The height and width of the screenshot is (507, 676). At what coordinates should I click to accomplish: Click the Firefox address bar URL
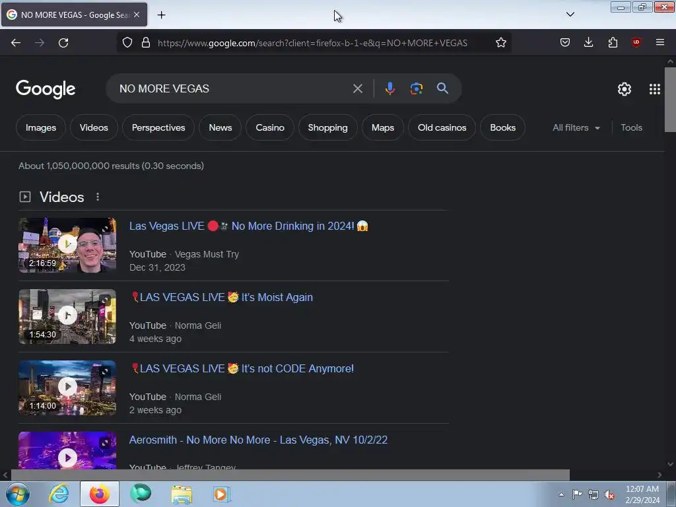[312, 43]
